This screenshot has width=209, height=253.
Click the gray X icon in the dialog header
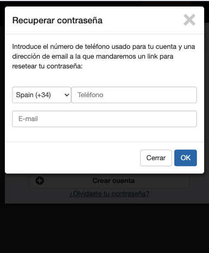pos(189,20)
